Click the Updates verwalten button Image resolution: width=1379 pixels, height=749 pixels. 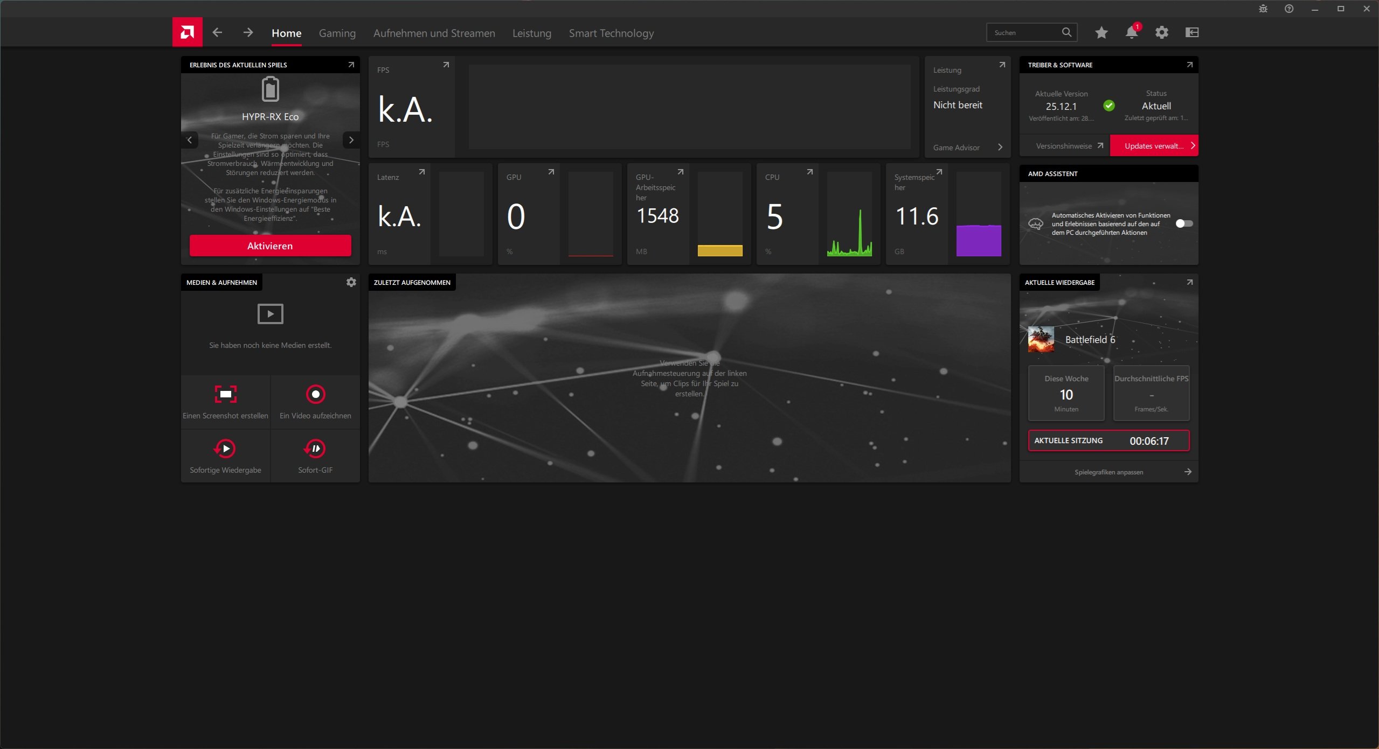1154,146
